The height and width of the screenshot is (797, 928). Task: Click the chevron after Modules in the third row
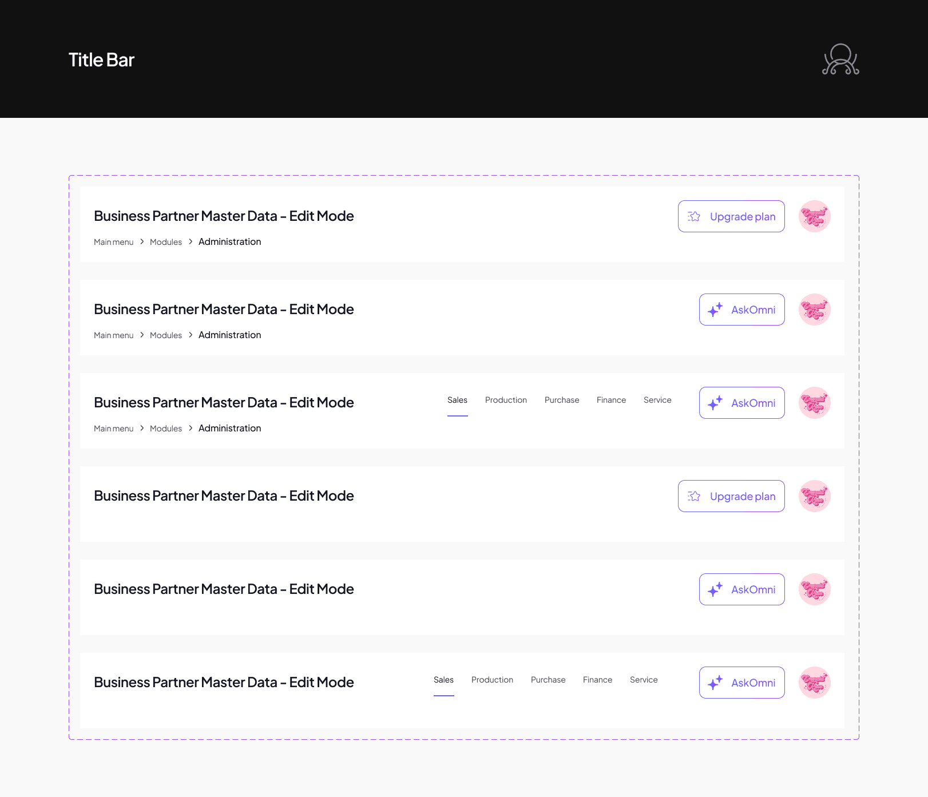tap(191, 428)
